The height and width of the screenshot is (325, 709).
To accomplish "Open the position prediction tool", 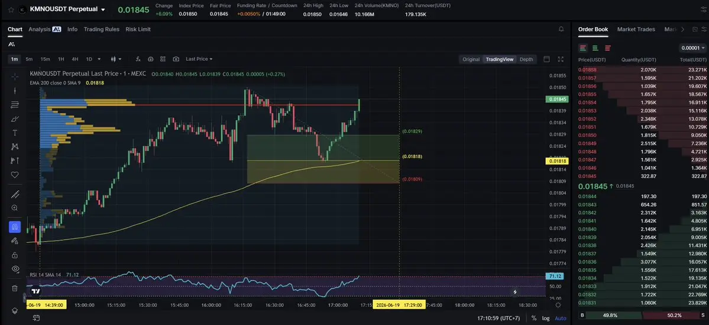I will click(x=15, y=160).
